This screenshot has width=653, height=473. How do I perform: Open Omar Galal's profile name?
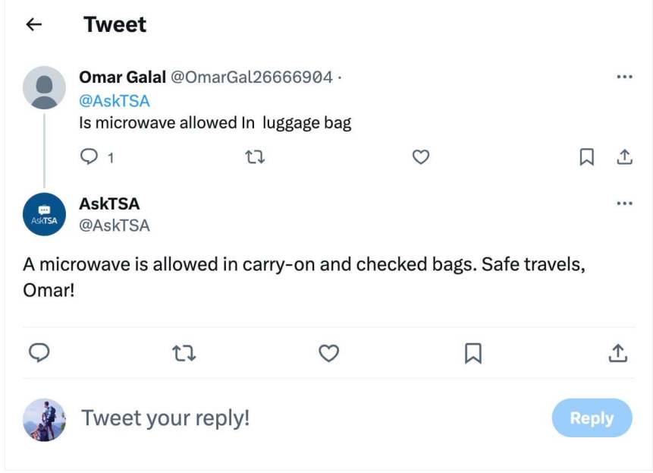point(122,77)
